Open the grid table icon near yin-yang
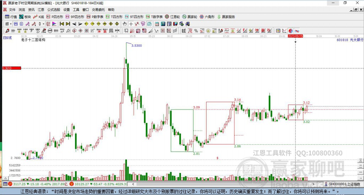 pos(278,31)
